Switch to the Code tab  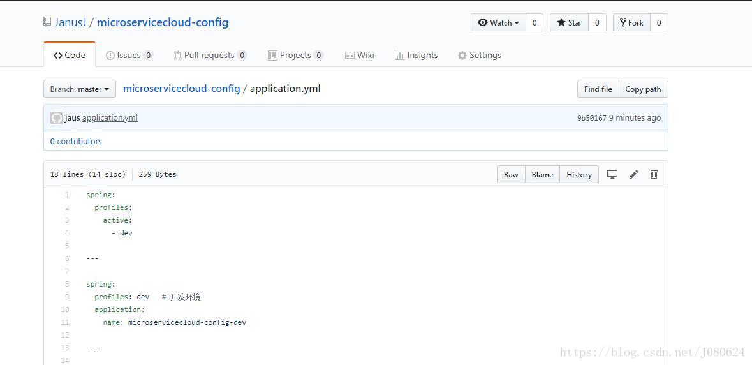click(x=70, y=55)
